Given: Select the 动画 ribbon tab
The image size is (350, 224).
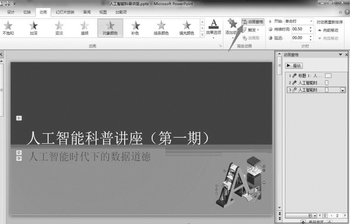Looking at the screenshot, I should click(43, 12).
